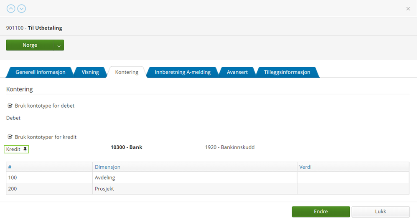Click the Verdi cell for Avdeling
Viewport: 417px width, 220px height.
(x=353, y=177)
